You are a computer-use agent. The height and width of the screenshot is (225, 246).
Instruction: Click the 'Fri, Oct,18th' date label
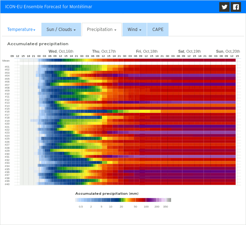click(x=147, y=51)
